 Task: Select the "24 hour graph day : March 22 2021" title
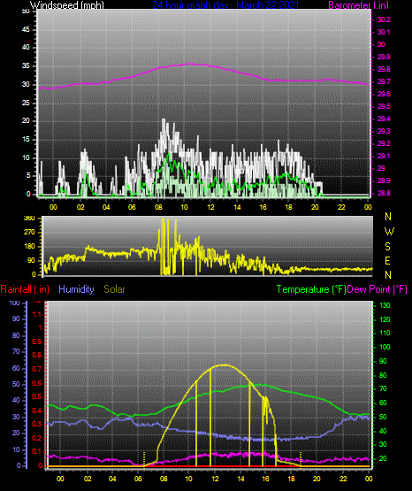click(225, 5)
